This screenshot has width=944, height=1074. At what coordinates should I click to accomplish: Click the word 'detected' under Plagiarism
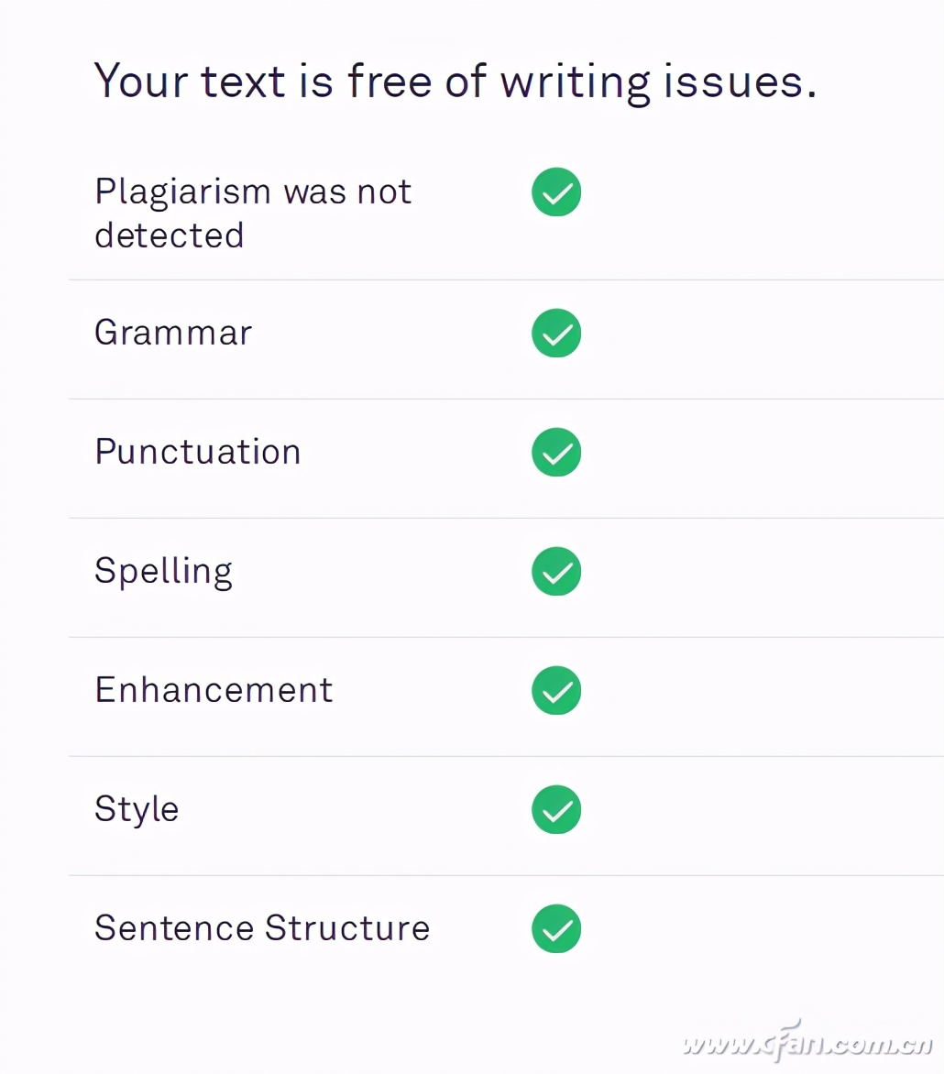tap(170, 236)
